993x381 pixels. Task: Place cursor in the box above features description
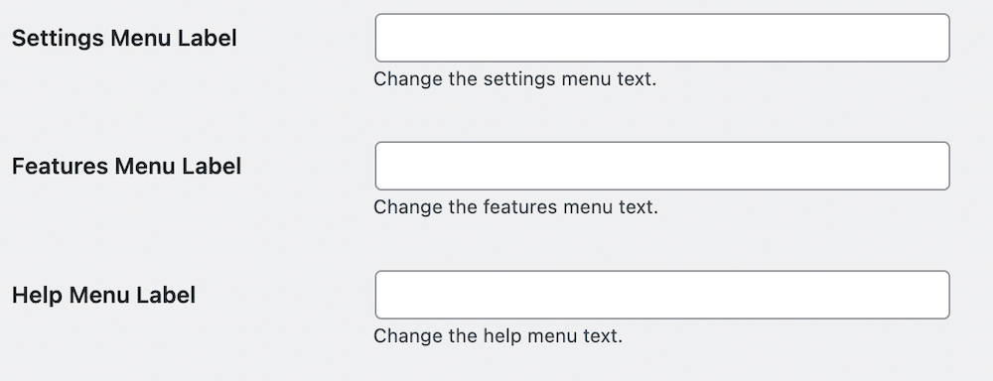point(662,166)
